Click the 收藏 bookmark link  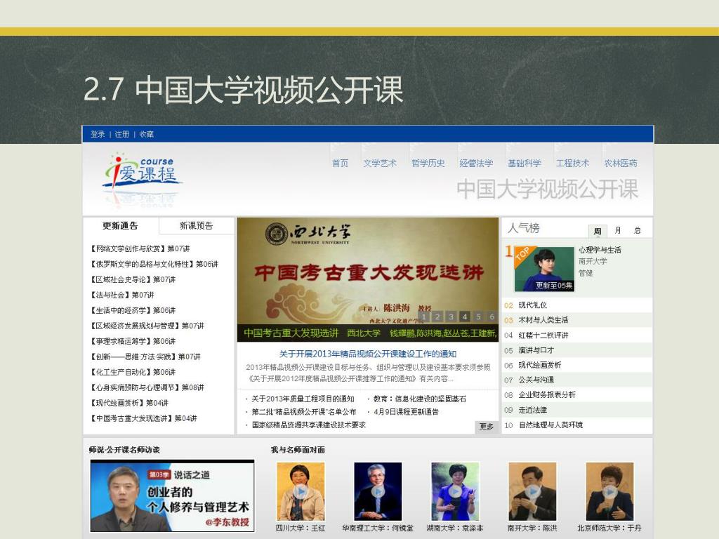pos(146,134)
